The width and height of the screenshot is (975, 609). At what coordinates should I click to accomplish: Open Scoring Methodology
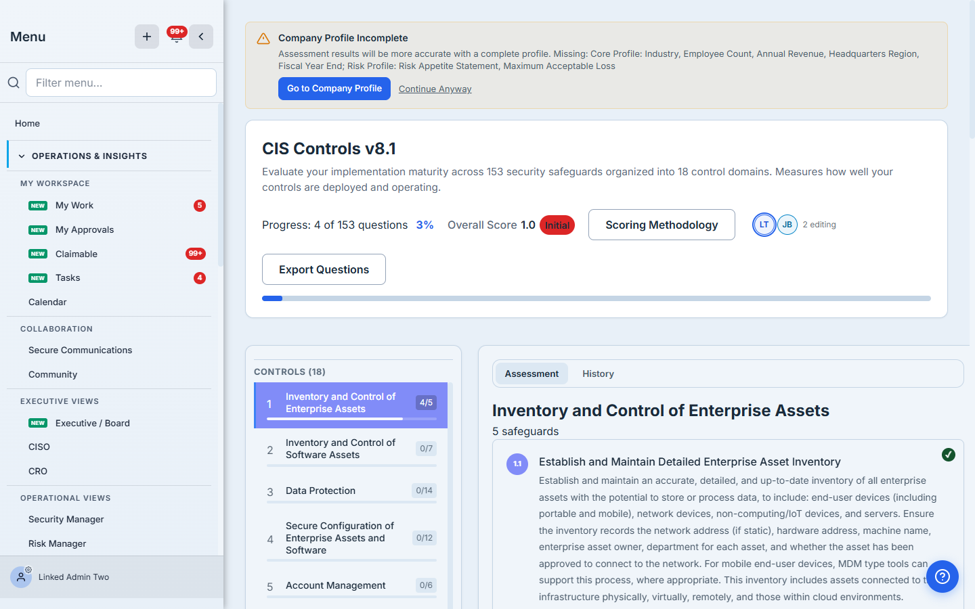[662, 225]
